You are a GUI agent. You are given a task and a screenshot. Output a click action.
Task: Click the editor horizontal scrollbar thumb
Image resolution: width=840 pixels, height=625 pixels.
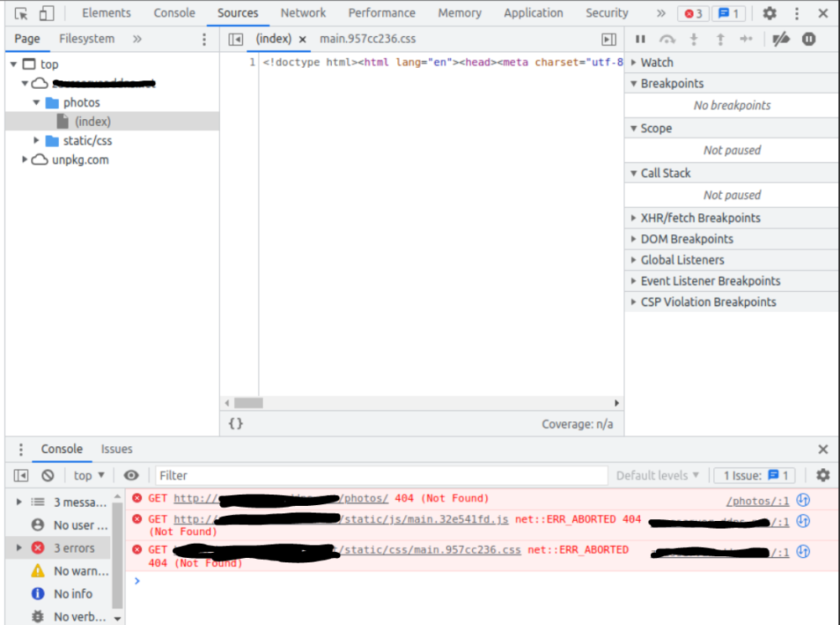249,403
